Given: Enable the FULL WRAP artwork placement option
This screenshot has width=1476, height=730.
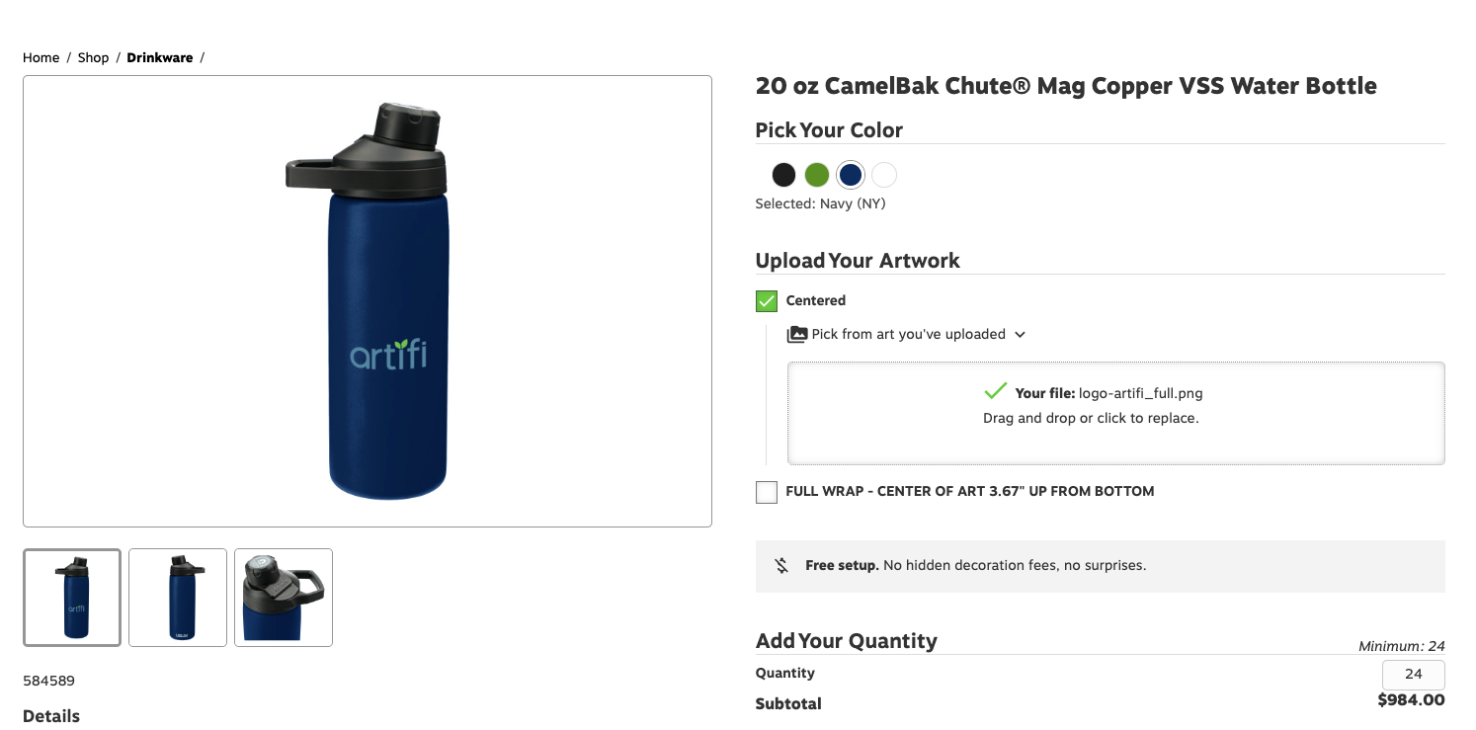Looking at the screenshot, I should pos(766,491).
